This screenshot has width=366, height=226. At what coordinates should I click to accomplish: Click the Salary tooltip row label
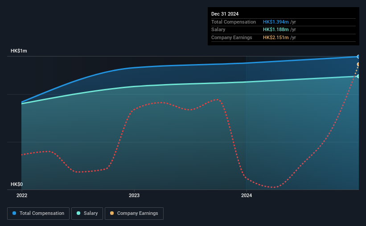tap(218, 30)
